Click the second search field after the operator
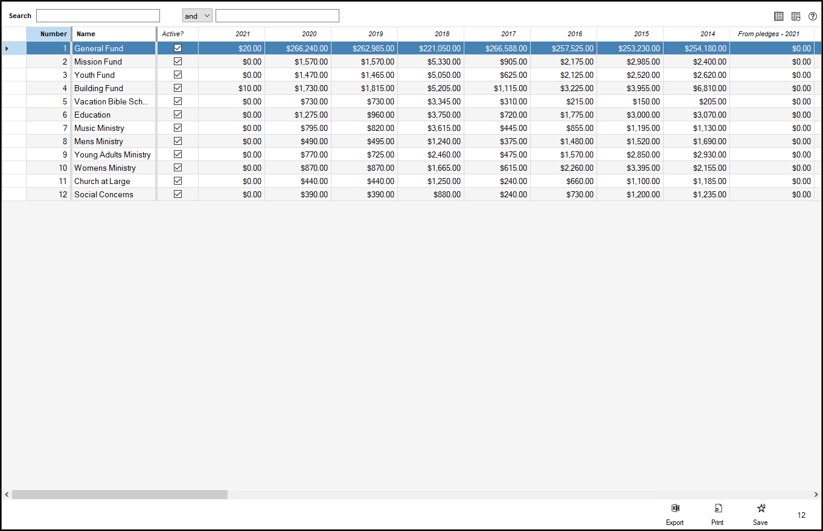Screen dimensions: 823x531 tap(277, 16)
